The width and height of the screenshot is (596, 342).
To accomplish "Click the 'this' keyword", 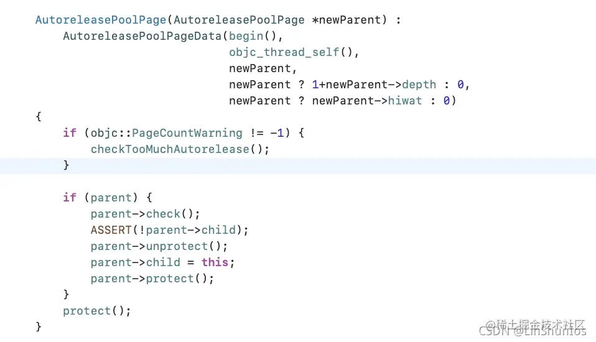I will click(215, 262).
